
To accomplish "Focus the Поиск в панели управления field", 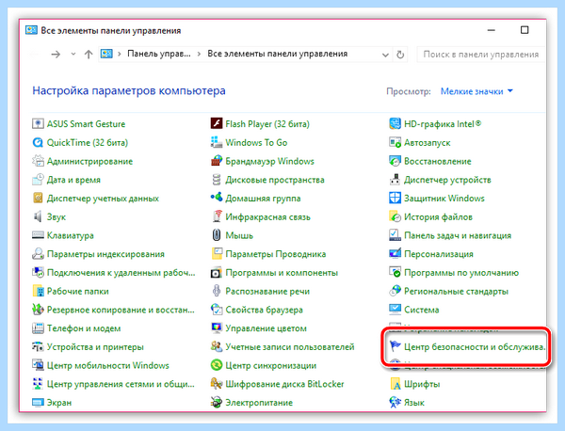I will coord(480,55).
